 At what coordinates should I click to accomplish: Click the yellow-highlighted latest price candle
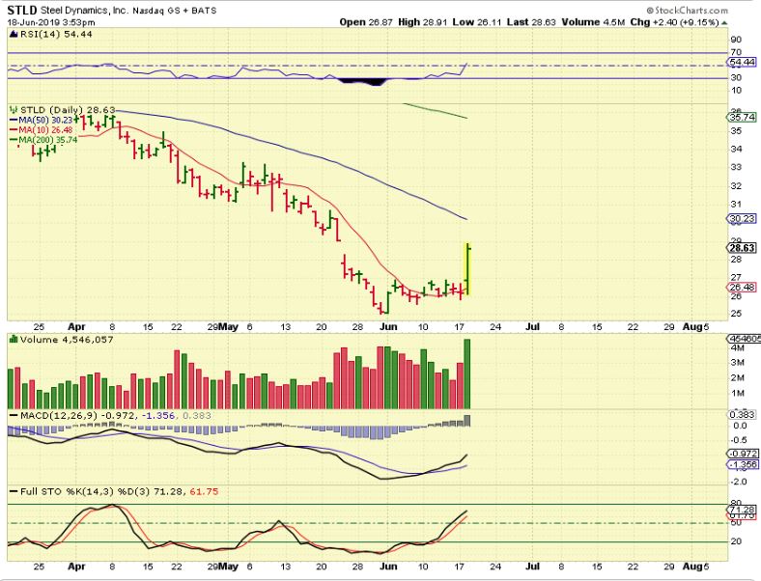coord(467,268)
